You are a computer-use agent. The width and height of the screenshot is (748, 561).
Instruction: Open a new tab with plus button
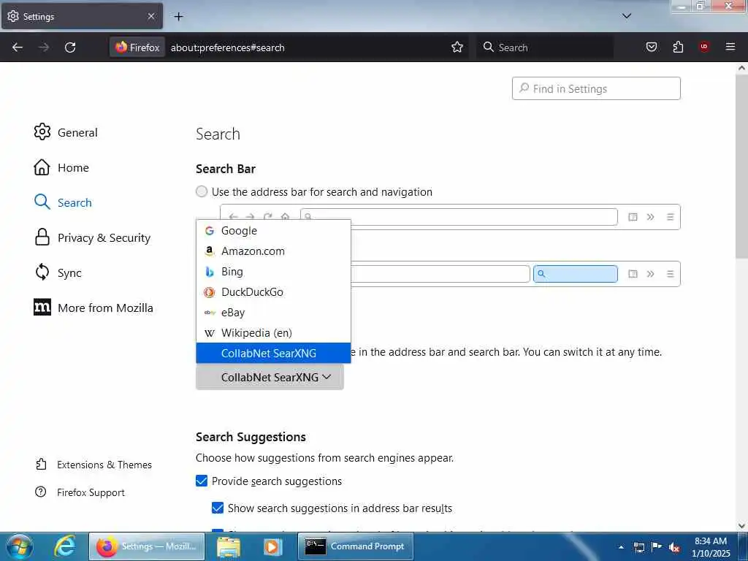[178, 17]
